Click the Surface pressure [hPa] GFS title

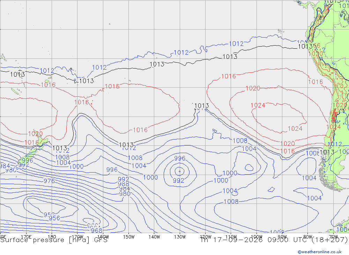(54, 240)
